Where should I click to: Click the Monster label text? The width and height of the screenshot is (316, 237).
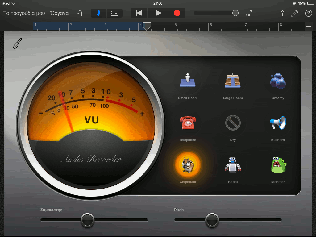pos(278,182)
